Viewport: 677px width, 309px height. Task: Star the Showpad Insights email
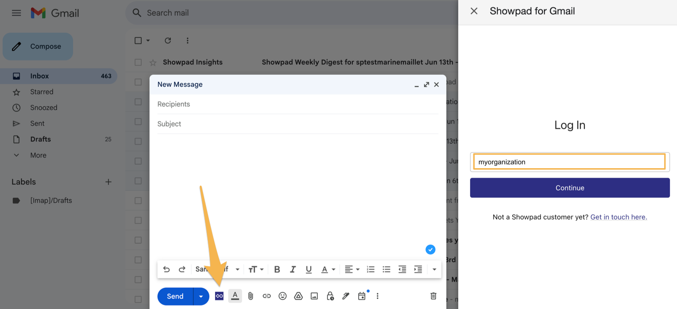click(153, 62)
